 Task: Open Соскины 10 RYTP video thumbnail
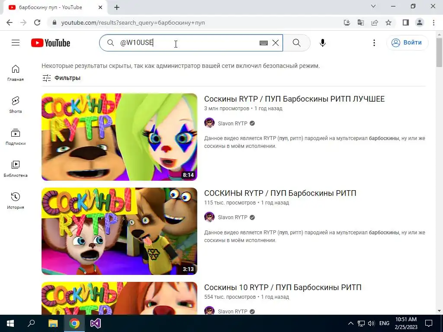(119, 298)
